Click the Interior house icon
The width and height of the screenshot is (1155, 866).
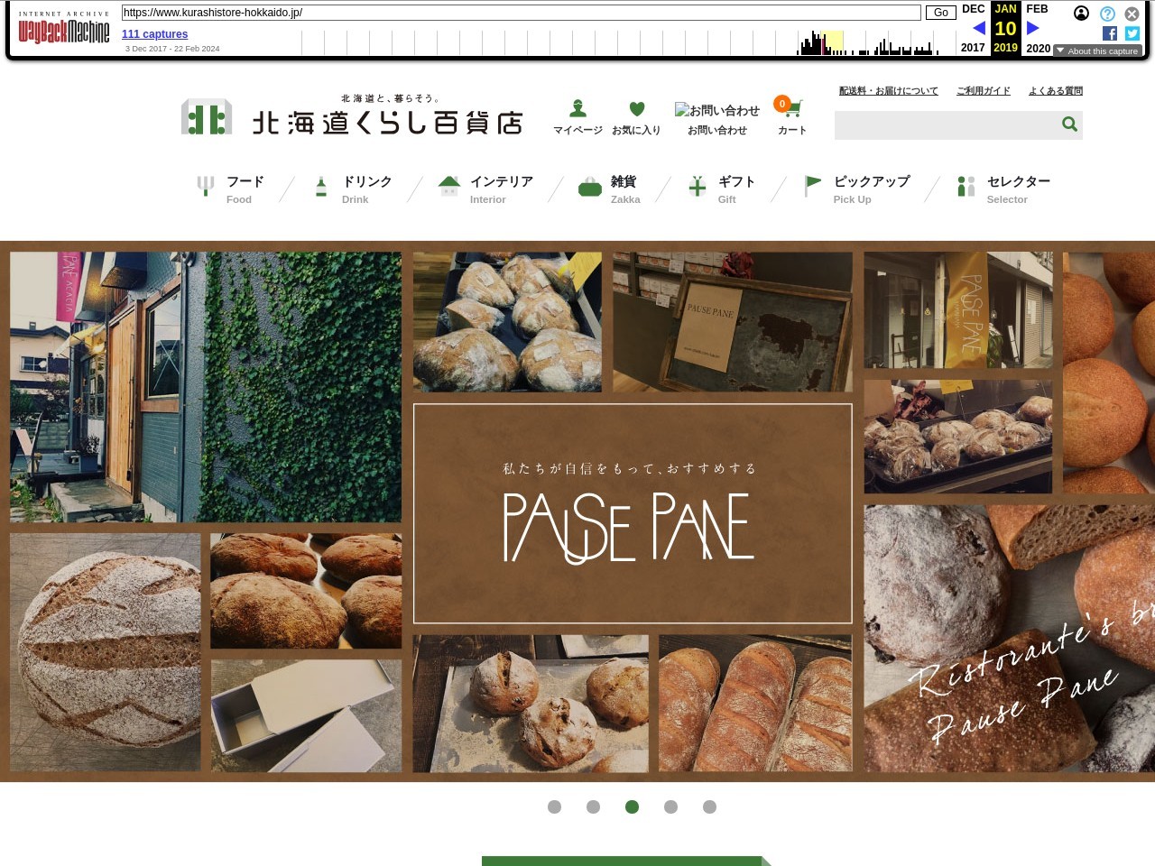point(449,186)
